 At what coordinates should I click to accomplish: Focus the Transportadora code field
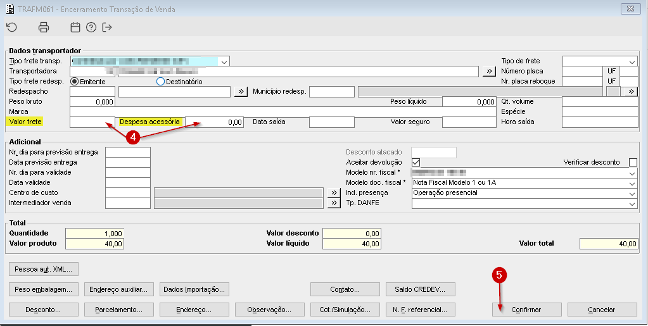click(x=92, y=71)
